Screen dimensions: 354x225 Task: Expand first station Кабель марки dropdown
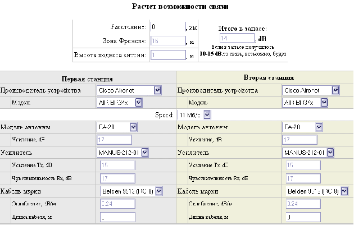point(131,191)
